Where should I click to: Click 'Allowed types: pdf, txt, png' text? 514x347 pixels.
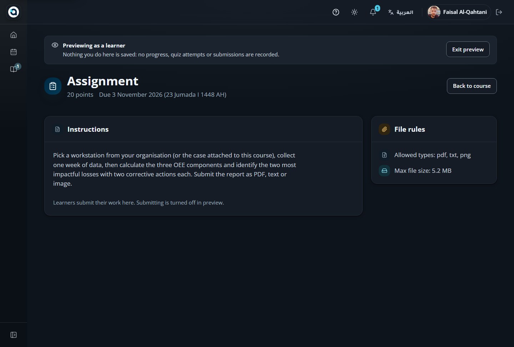tap(432, 155)
